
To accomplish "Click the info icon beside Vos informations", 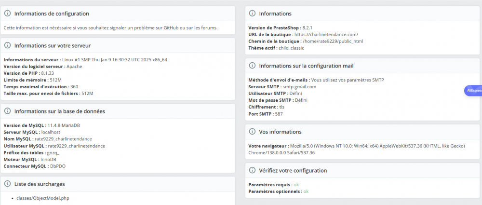I will click(x=252, y=132).
